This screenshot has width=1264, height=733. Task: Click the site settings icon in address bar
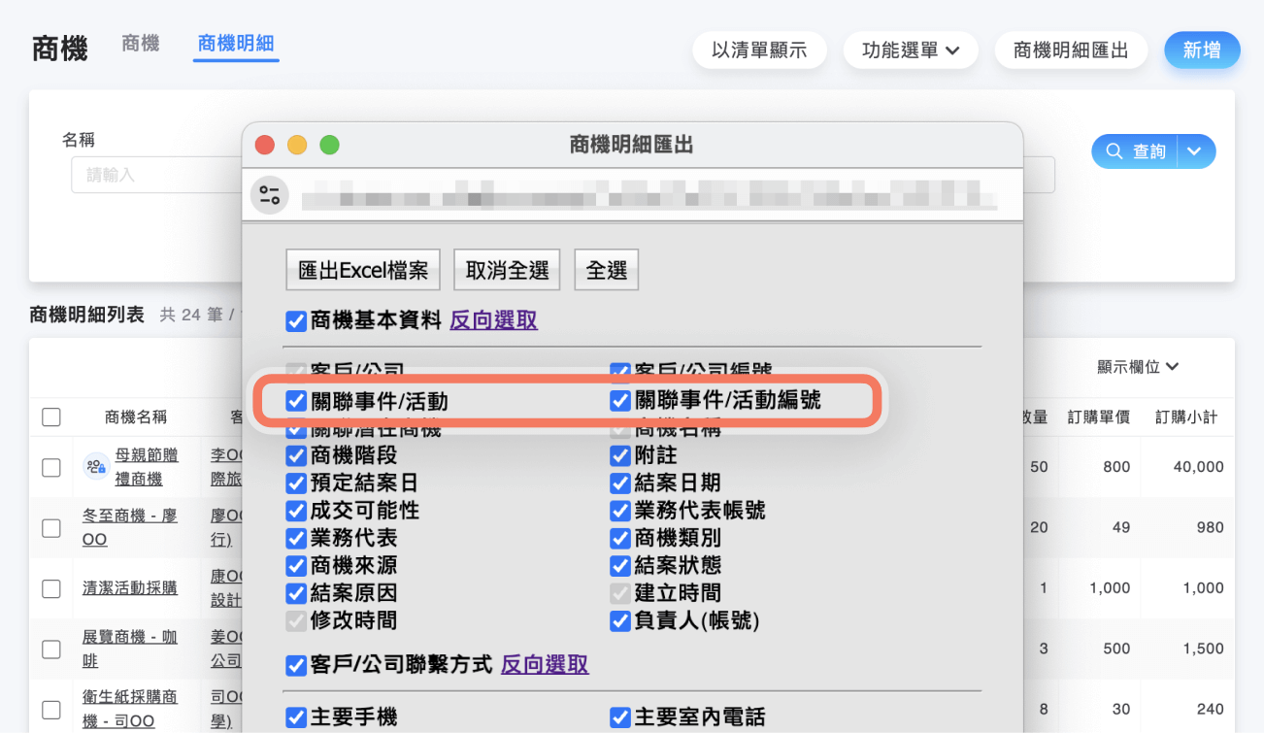[x=269, y=194]
